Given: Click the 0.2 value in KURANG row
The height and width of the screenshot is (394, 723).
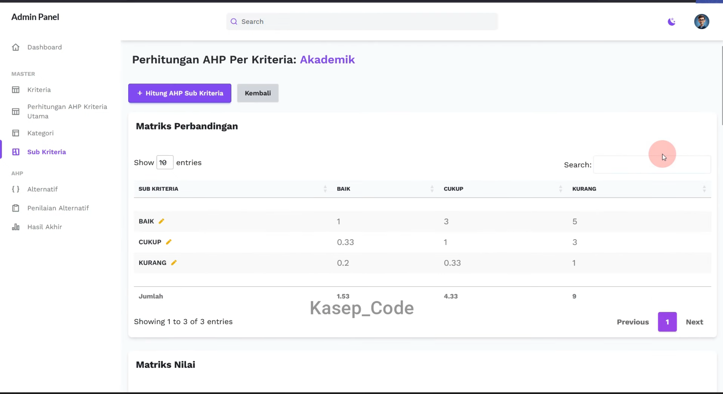Looking at the screenshot, I should coord(343,263).
